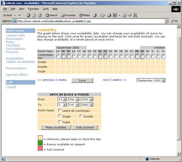The height and width of the screenshot is (162, 182).
Task: Enable the 'select all roomtypes' checkbox
Action: click(x=60, y=111)
